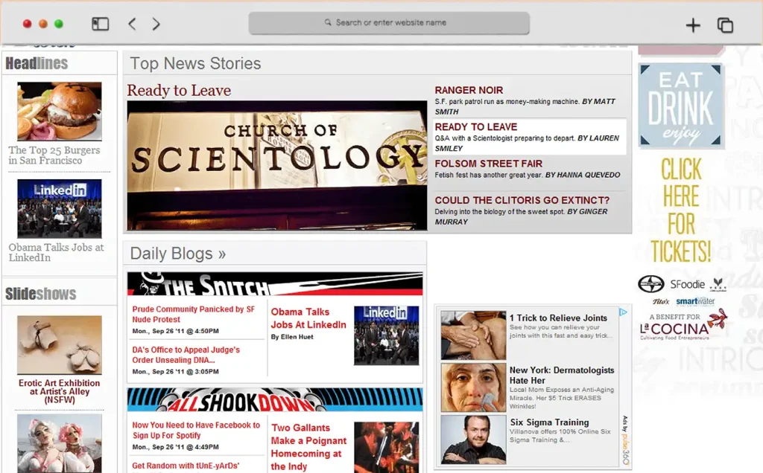Open Two Gallants Make a Poignant Homecoming
This screenshot has width=763, height=473.
tap(308, 447)
